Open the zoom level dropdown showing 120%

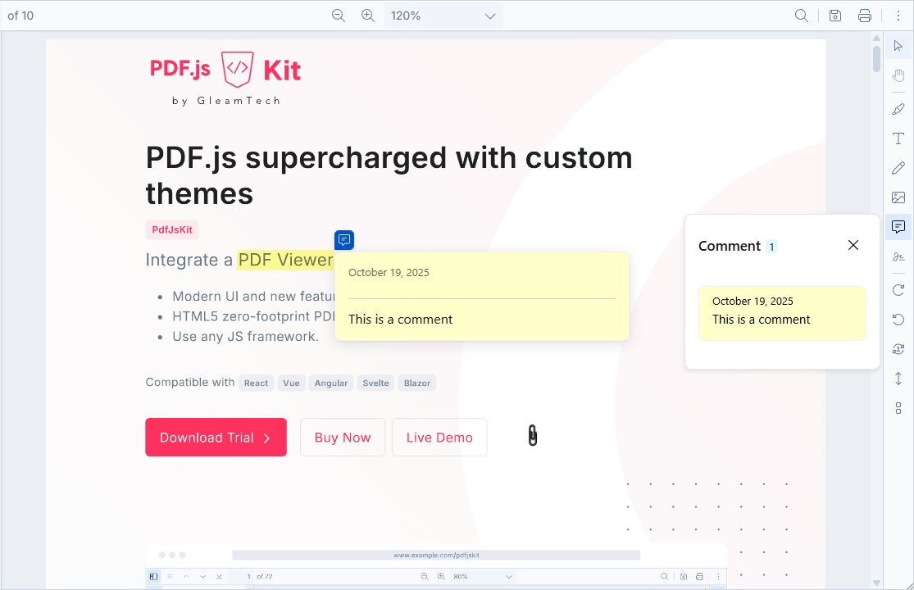pyautogui.click(x=443, y=16)
